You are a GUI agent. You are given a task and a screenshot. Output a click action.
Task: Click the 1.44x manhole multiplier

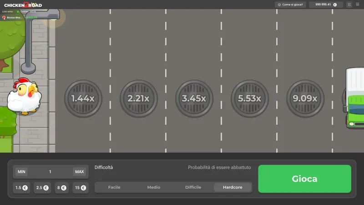[x=83, y=98]
